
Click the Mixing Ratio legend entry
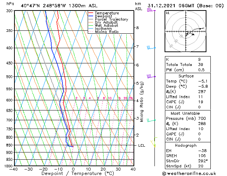(107, 32)
